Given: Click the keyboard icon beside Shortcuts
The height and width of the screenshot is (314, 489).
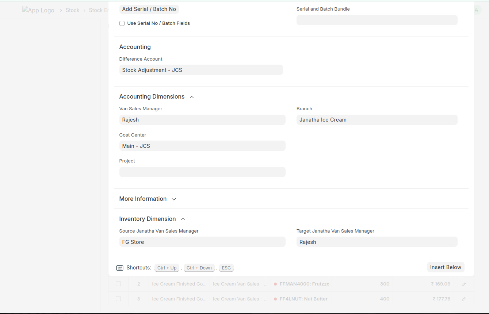Looking at the screenshot, I should pyautogui.click(x=120, y=268).
